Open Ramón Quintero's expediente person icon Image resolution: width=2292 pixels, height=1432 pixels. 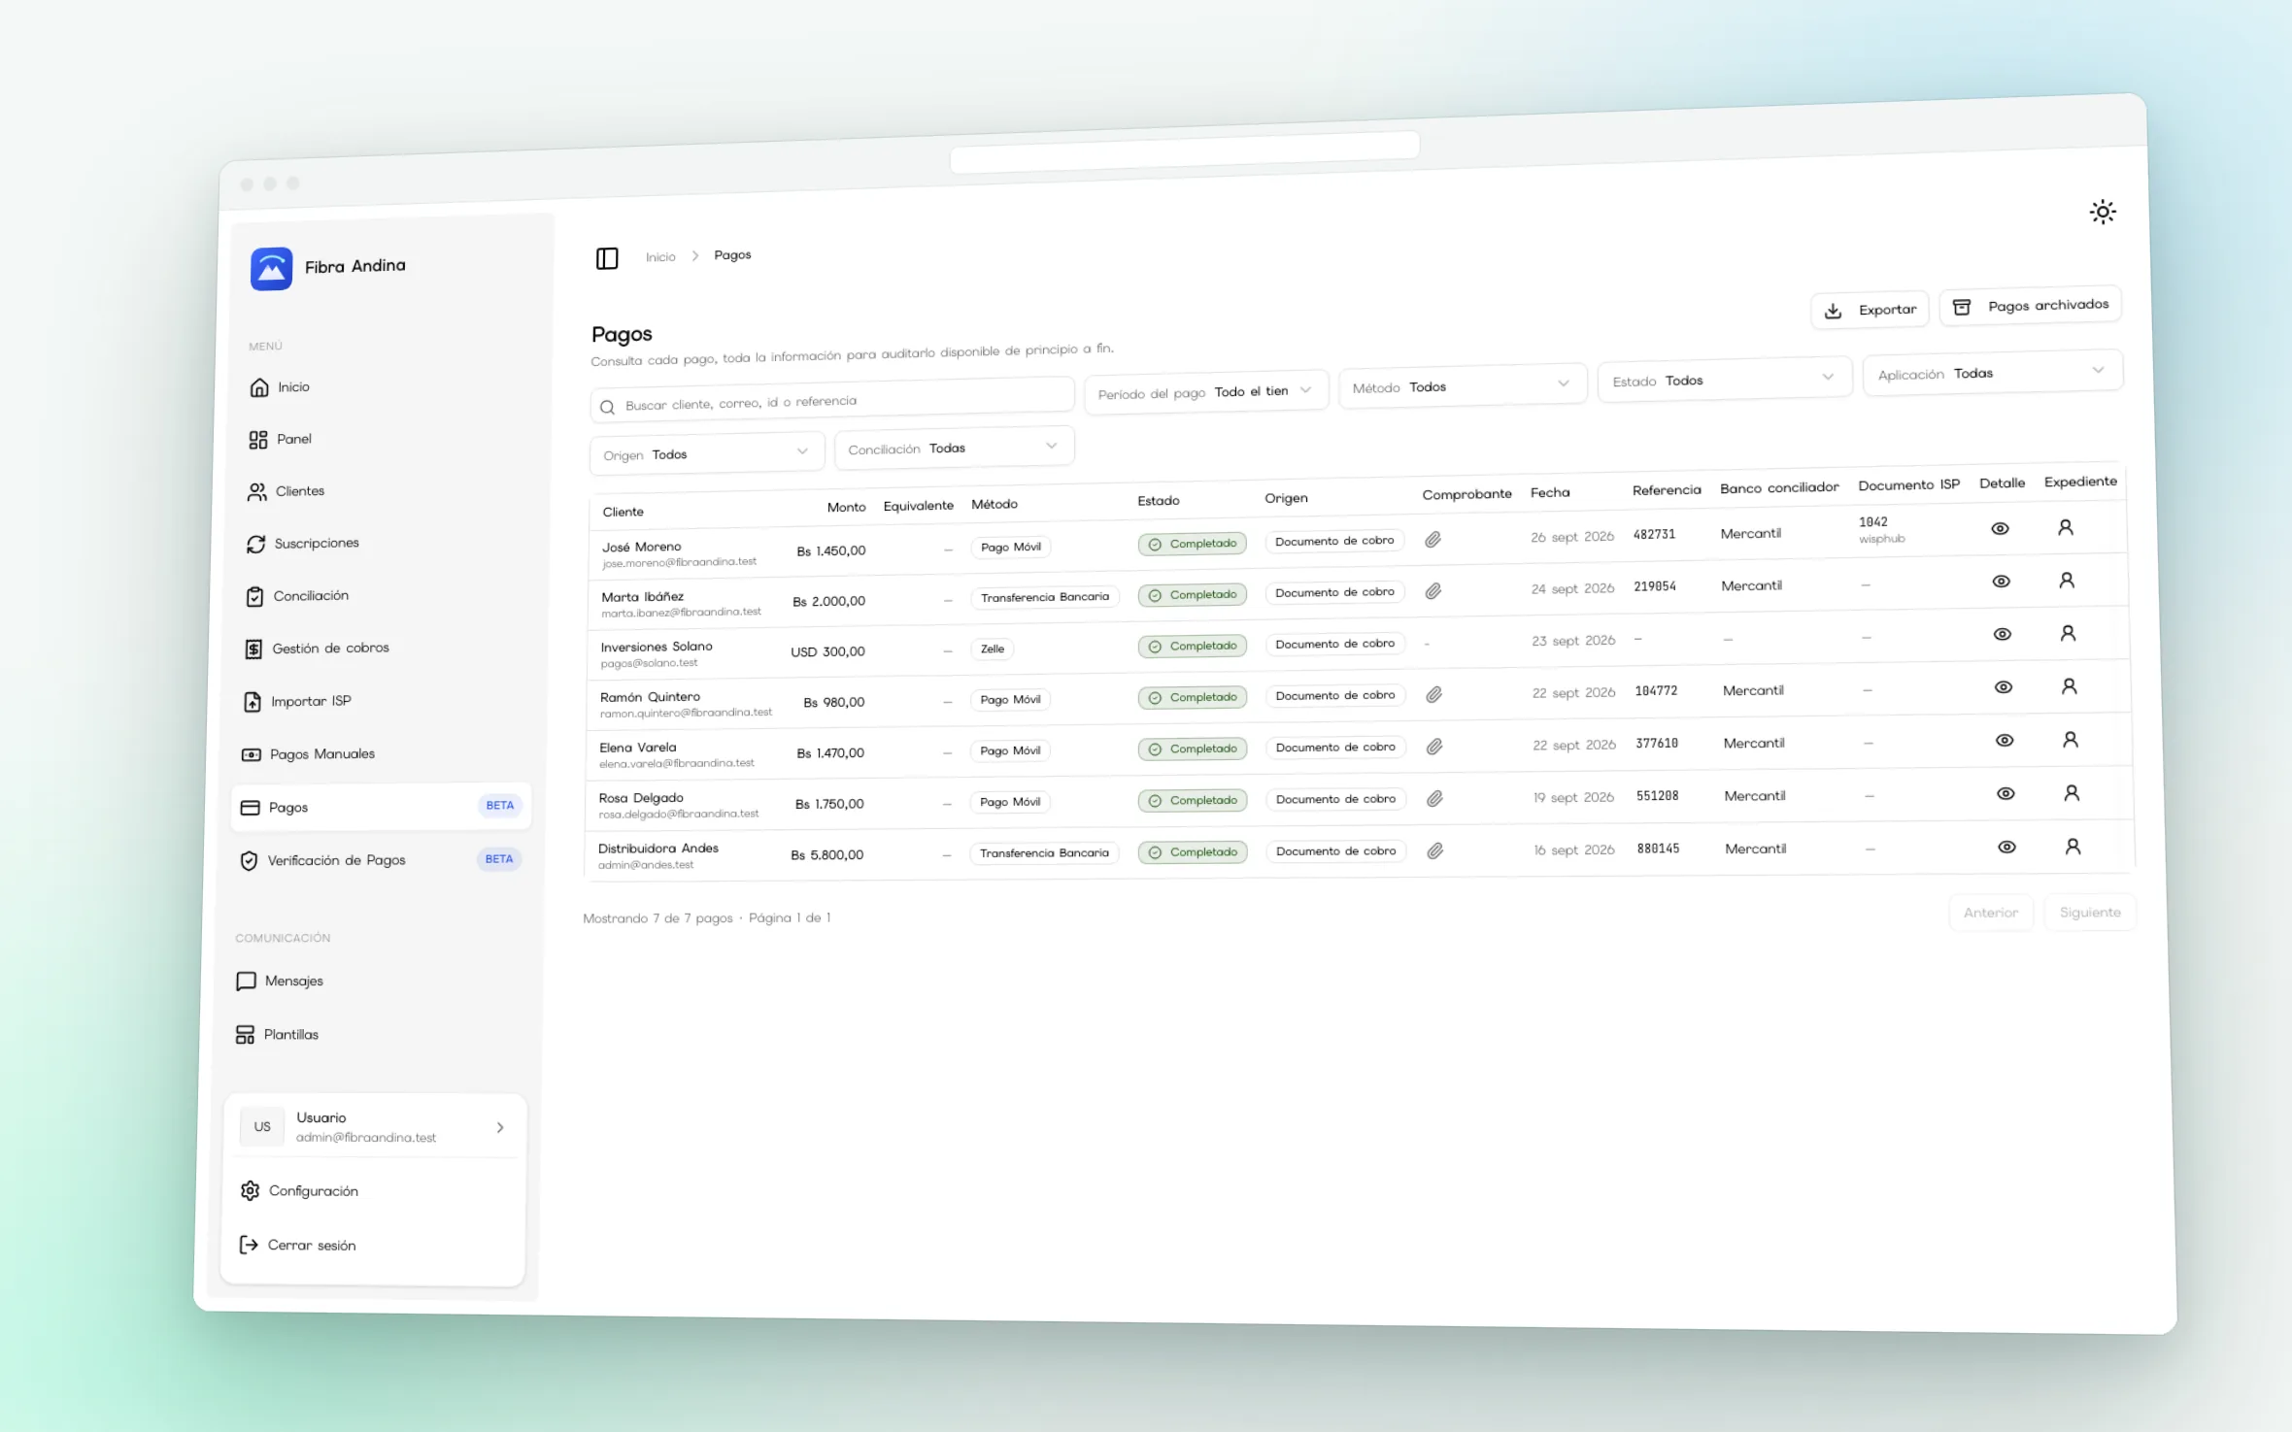pyautogui.click(x=2070, y=686)
